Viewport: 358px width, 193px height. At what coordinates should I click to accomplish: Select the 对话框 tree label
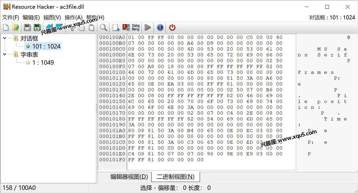pos(29,38)
